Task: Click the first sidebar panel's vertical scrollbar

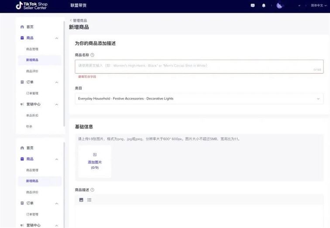Action: click(64, 74)
